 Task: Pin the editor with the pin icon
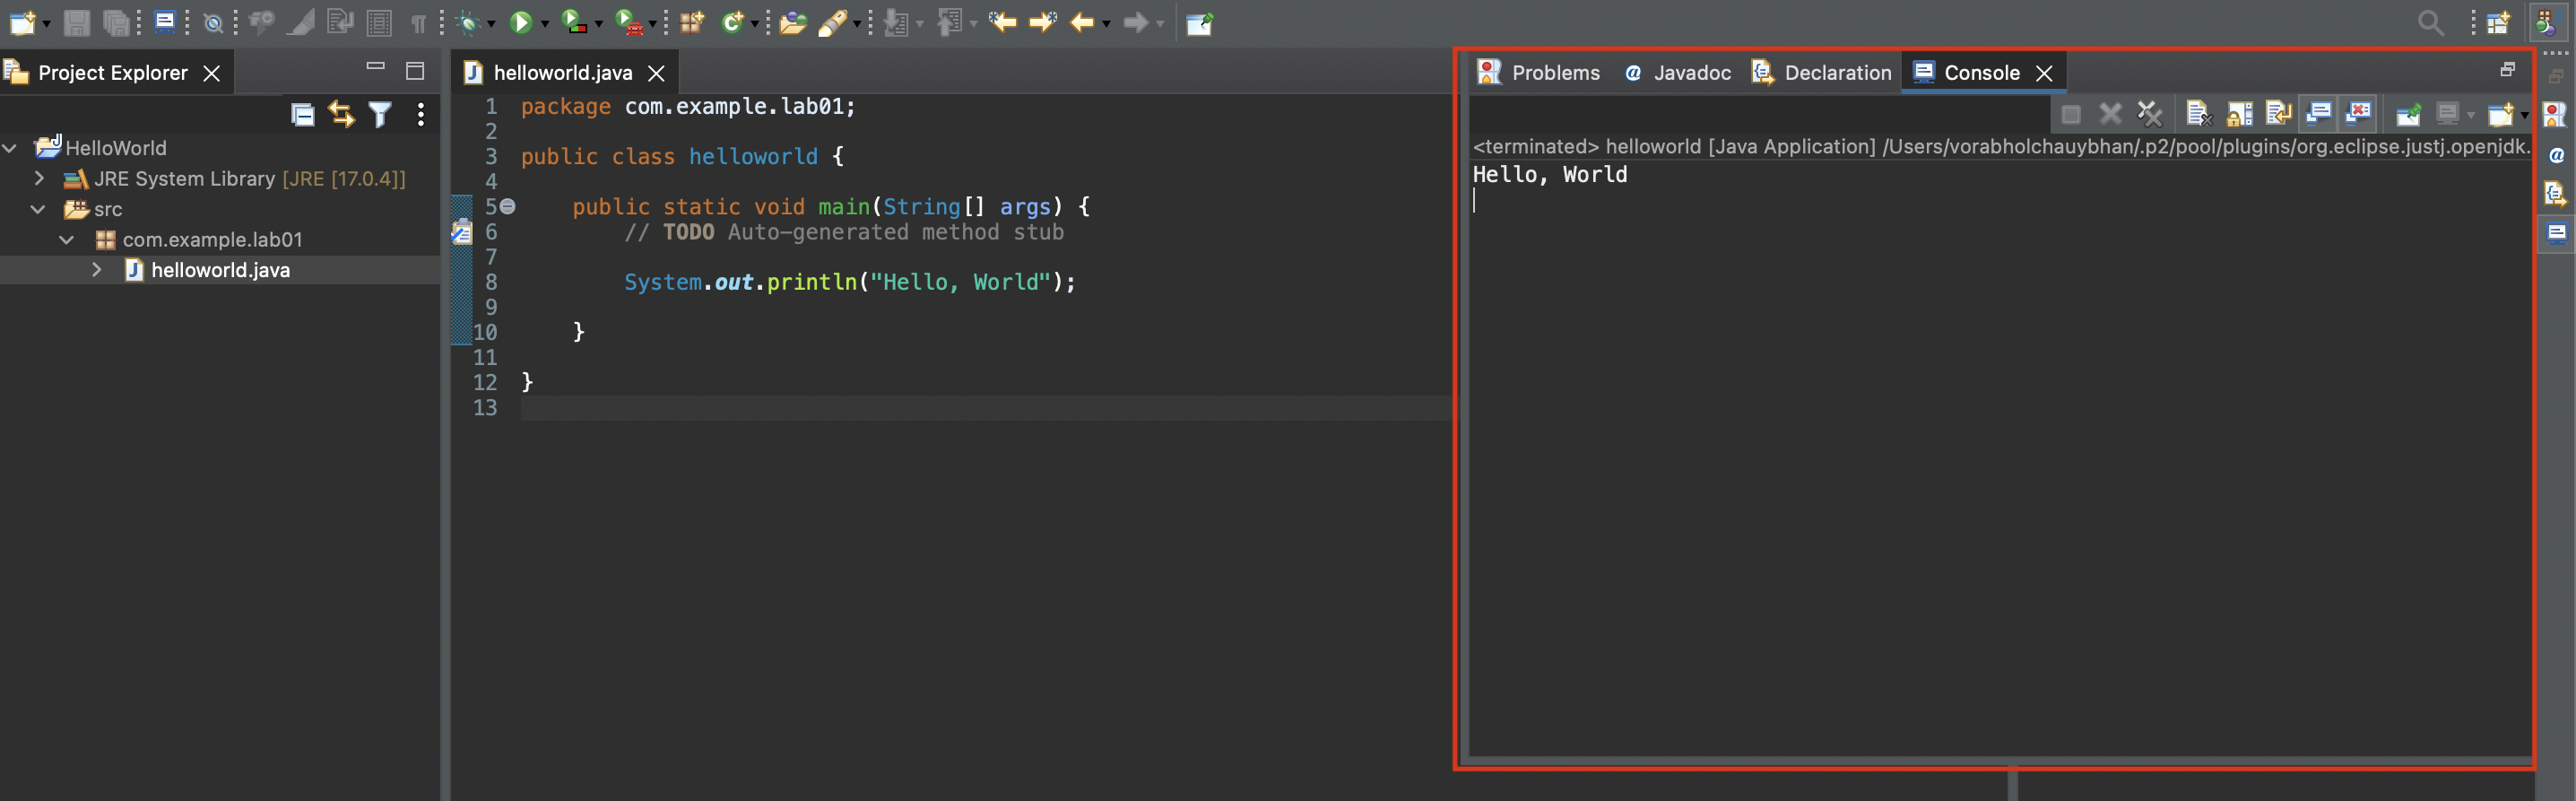(x=1199, y=22)
